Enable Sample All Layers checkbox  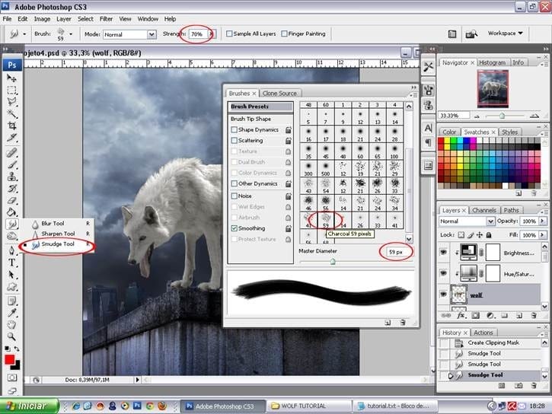coord(229,33)
